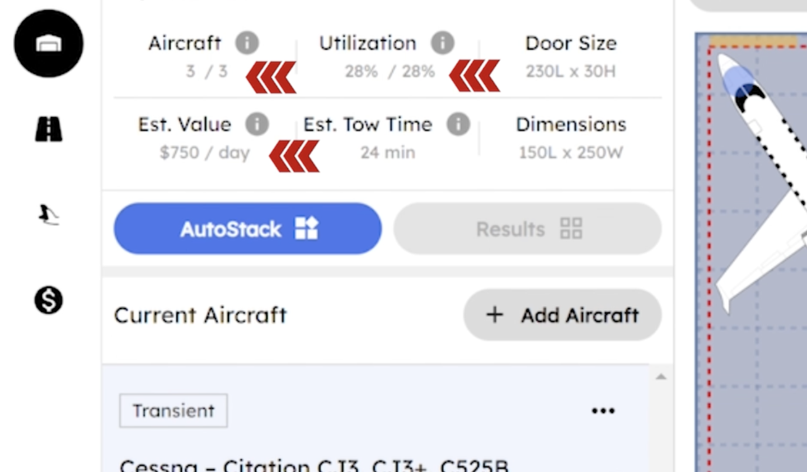Open the Transient aircraft options menu

tap(603, 411)
